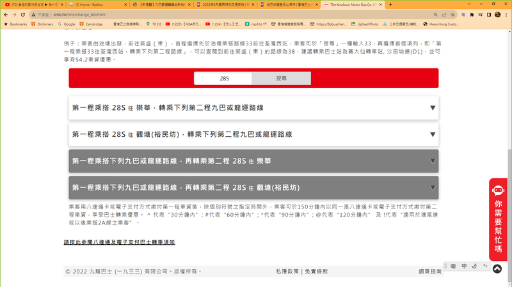Go back using the browser back arrow
512x287 pixels.
point(6,15)
